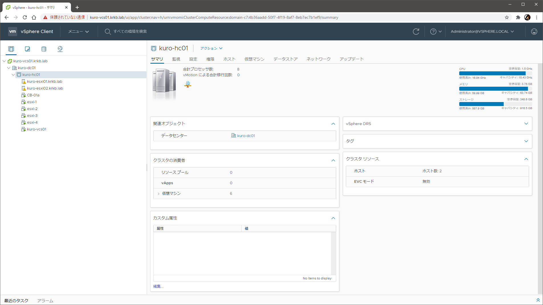Viewport: 543px width, 305px height.
Task: Open the Hosts and Clusters inventory view
Action: [11, 49]
